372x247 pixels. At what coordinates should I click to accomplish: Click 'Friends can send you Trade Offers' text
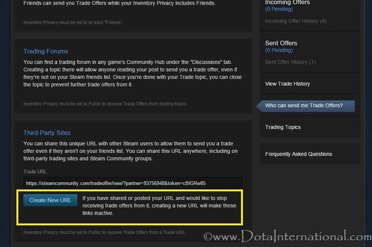click(119, 3)
